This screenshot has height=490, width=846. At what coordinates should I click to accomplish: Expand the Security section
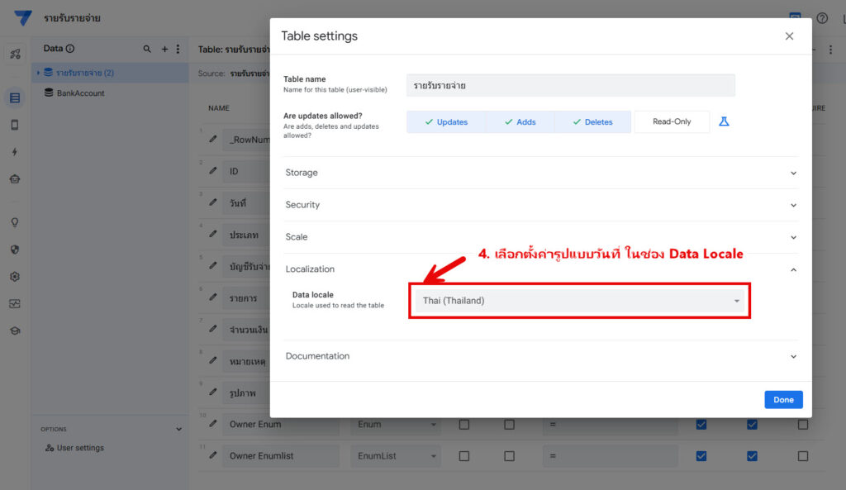click(x=541, y=205)
